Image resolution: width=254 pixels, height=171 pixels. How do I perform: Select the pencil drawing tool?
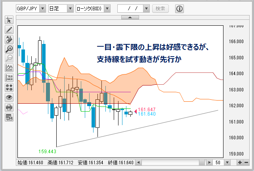click(x=9, y=30)
